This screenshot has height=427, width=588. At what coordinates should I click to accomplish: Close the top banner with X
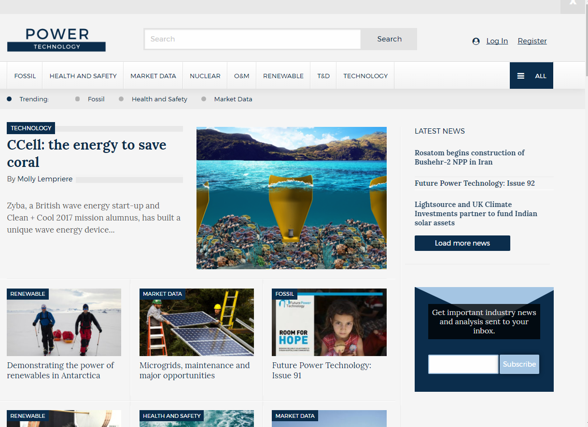(x=573, y=3)
